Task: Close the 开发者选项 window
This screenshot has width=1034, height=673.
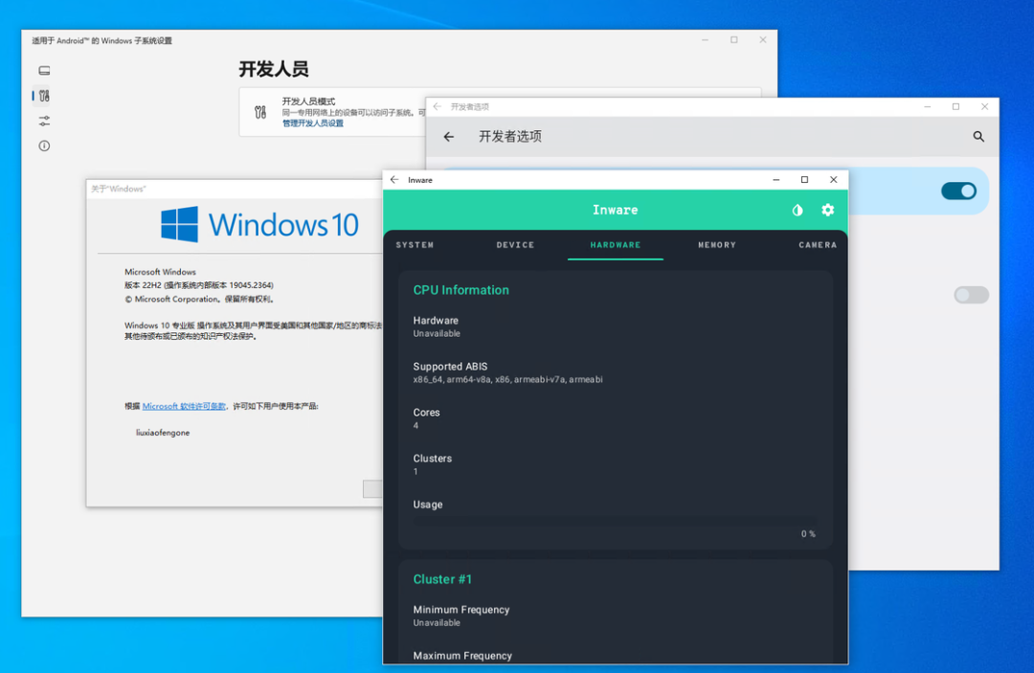Action: click(x=984, y=106)
